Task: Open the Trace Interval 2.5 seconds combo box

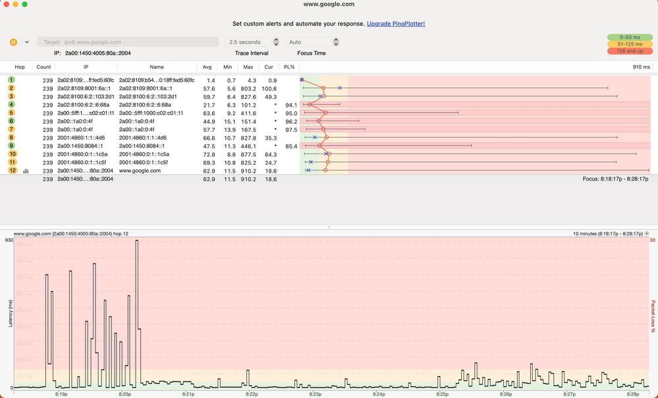Action: click(x=248, y=42)
